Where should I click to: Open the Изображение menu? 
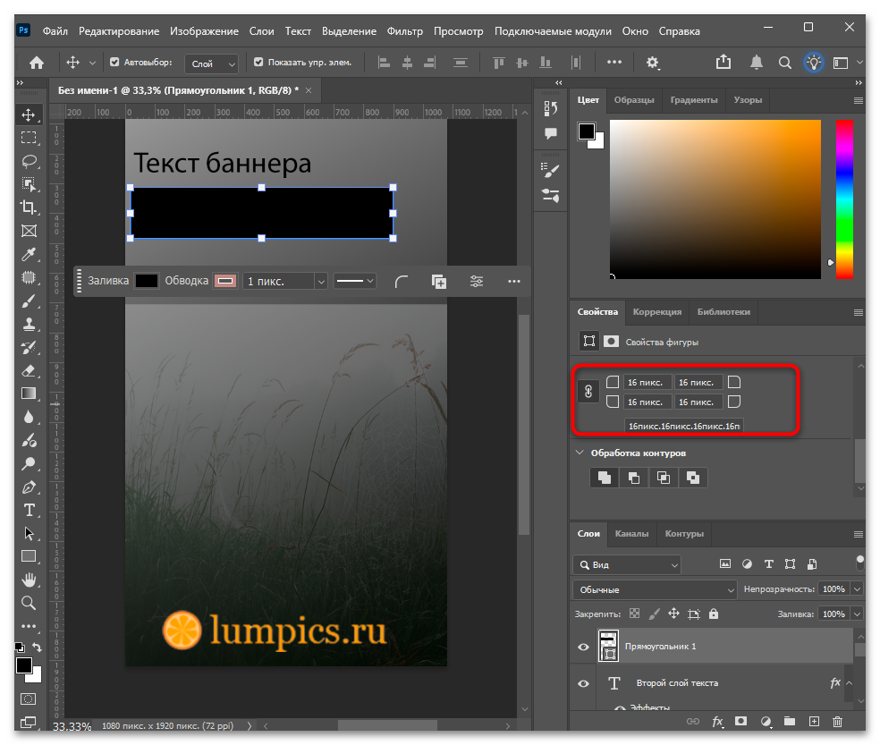pyautogui.click(x=204, y=31)
